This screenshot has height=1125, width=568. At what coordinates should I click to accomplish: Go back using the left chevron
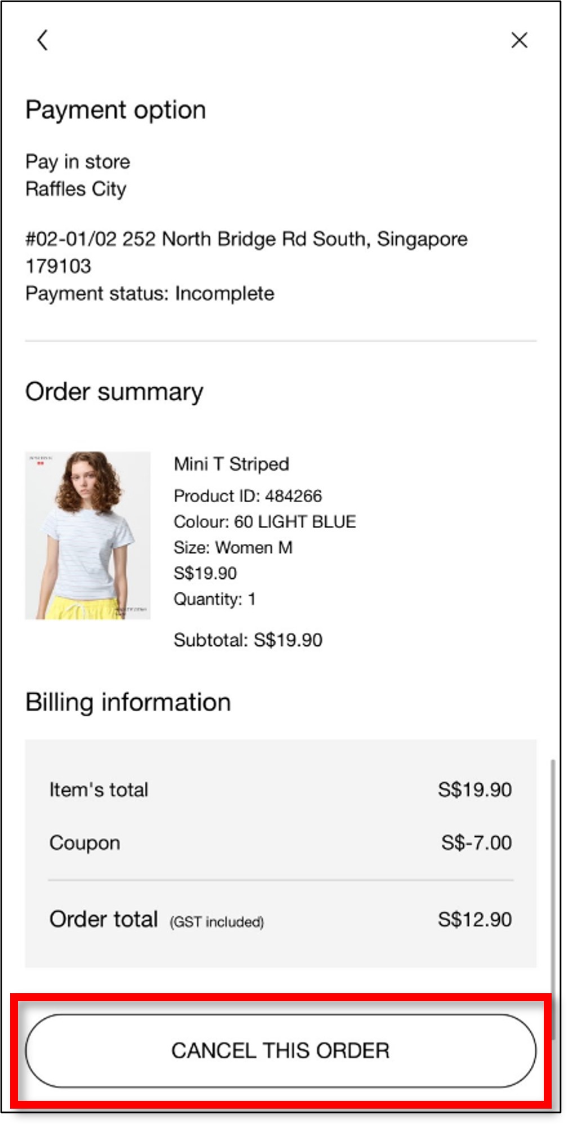click(x=42, y=40)
